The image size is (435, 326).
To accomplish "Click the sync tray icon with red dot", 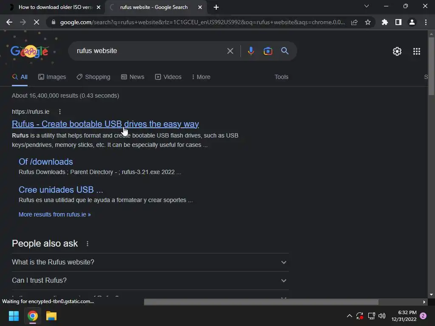I will (360, 316).
